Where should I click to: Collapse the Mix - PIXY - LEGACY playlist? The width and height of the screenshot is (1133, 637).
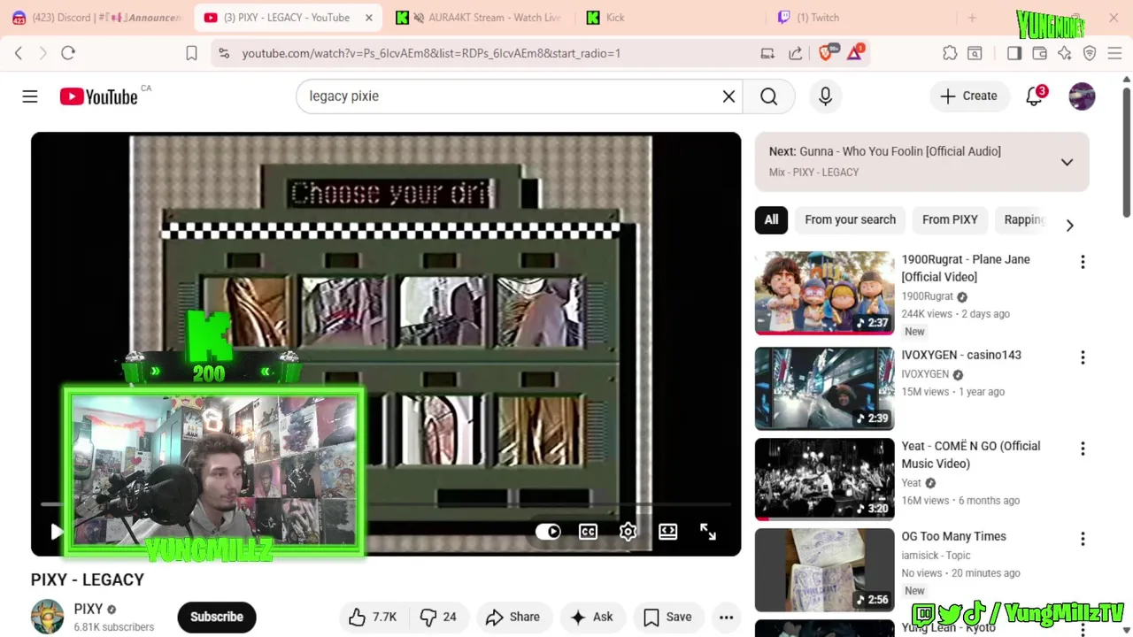click(x=1067, y=162)
